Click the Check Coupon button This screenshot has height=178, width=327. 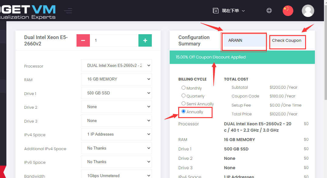(x=287, y=40)
